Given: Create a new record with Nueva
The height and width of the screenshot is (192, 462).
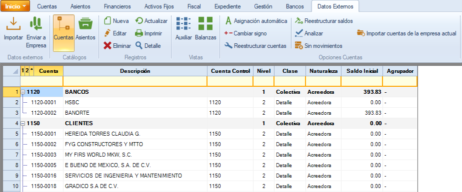Looking at the screenshot, I should point(116,21).
